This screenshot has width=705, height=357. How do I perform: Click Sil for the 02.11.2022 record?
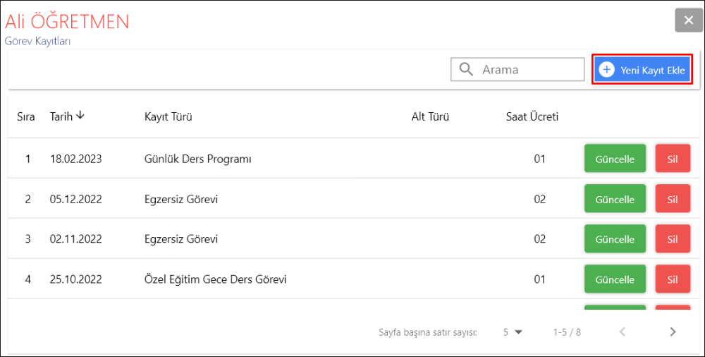tap(673, 239)
